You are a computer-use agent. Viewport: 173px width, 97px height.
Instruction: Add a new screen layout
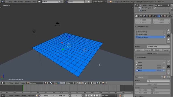59,2
